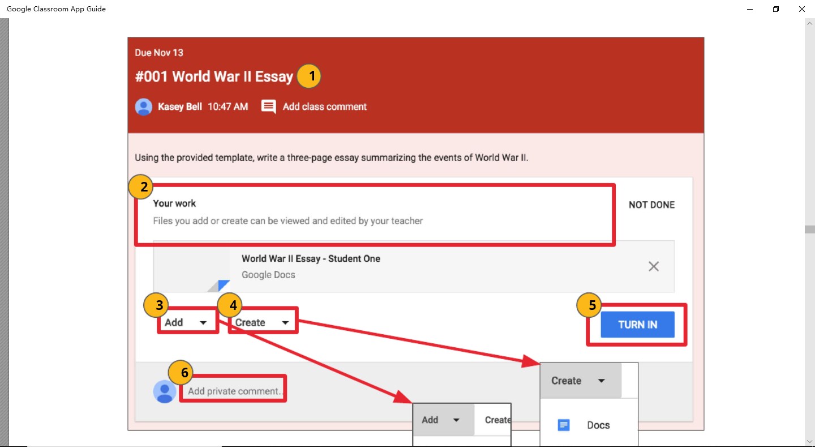815x447 pixels.
Task: Click the essay instructions sentence
Action: point(331,157)
